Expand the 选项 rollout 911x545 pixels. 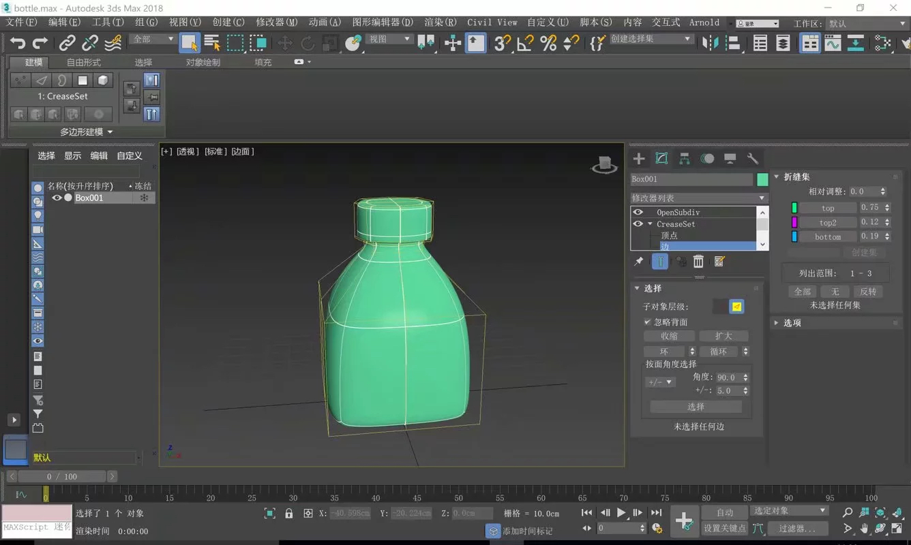point(792,323)
